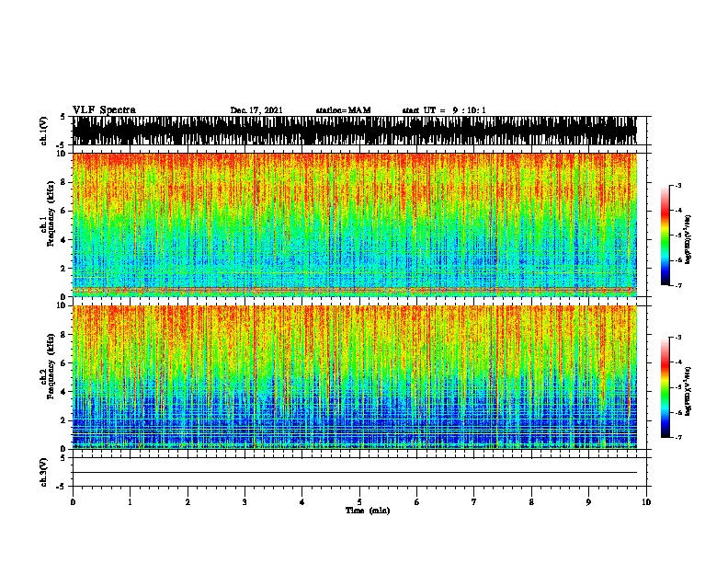Click the "5" tick on ch.1(V) axis

[64, 117]
